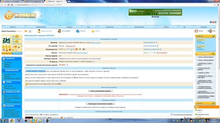Click the yellow mail envelope icon
The height and width of the screenshot is (123, 220).
click(x=26, y=31)
